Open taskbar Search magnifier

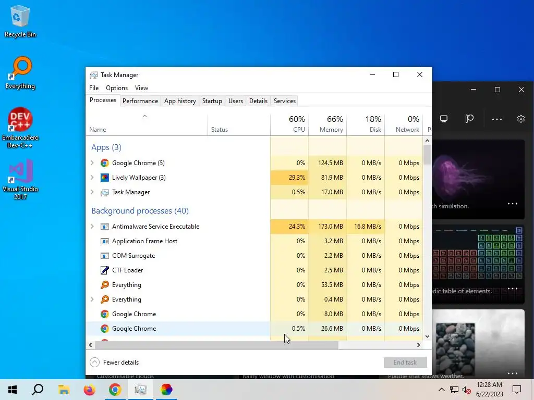[x=38, y=390]
